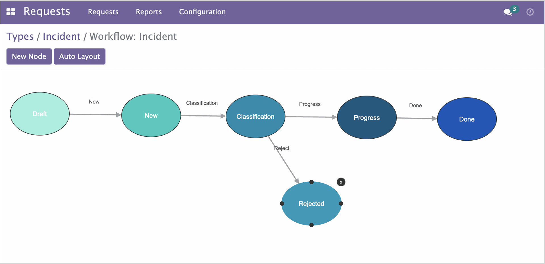545x264 pixels.
Task: Click the Auto Layout button
Action: click(x=79, y=56)
